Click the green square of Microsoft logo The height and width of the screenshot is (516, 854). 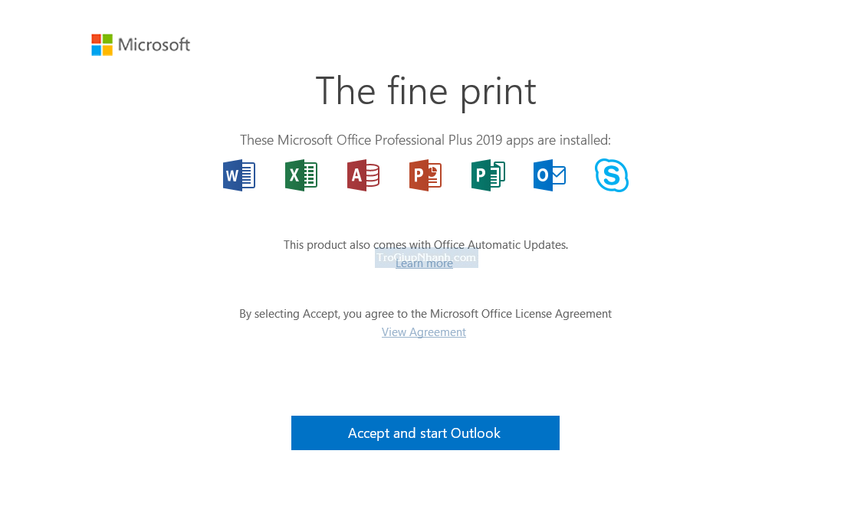point(107,39)
